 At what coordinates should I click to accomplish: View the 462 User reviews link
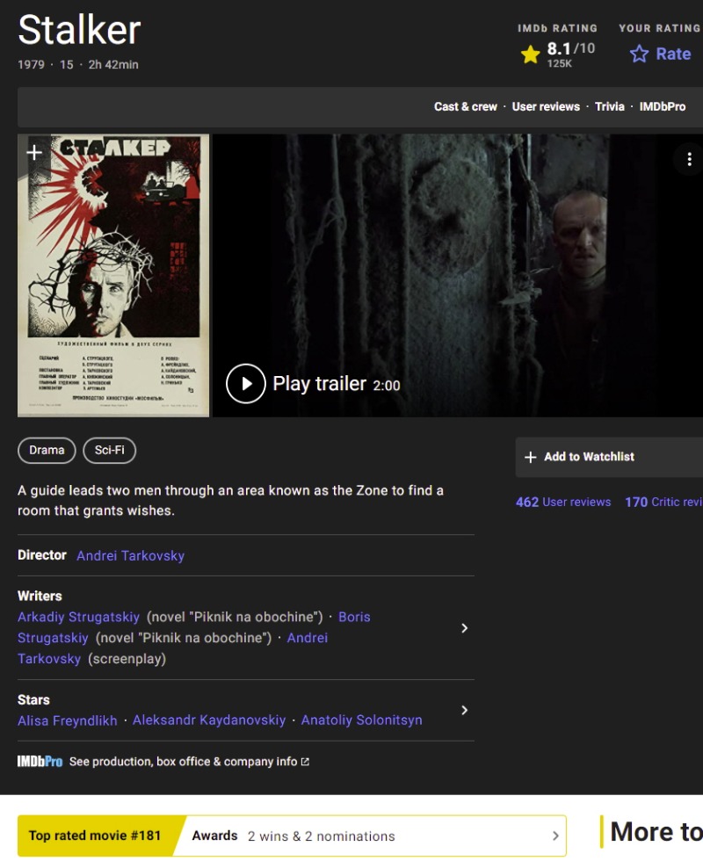(x=563, y=503)
